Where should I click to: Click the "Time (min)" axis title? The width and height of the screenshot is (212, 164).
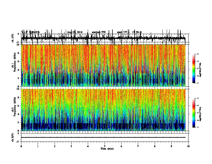(x=107, y=149)
